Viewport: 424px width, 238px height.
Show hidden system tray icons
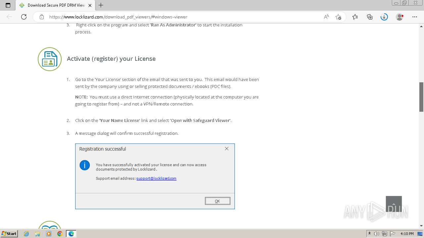pos(369,234)
